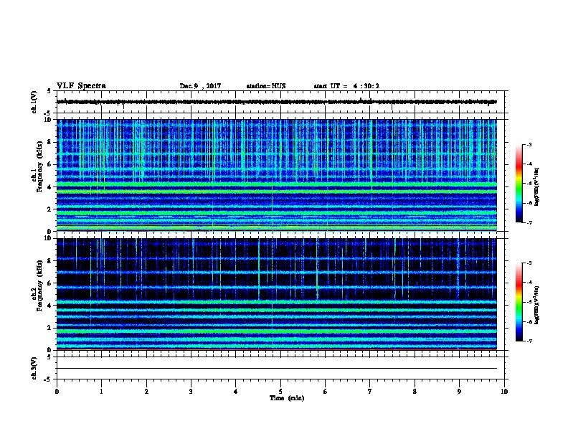Image resolution: width=568 pixels, height=439 pixels.
Task: Click the ch.1 spectrogram color scale bar
Action: 519,184
